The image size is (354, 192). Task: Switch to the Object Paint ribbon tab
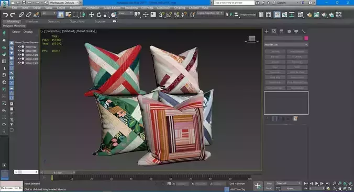[x=77, y=21]
